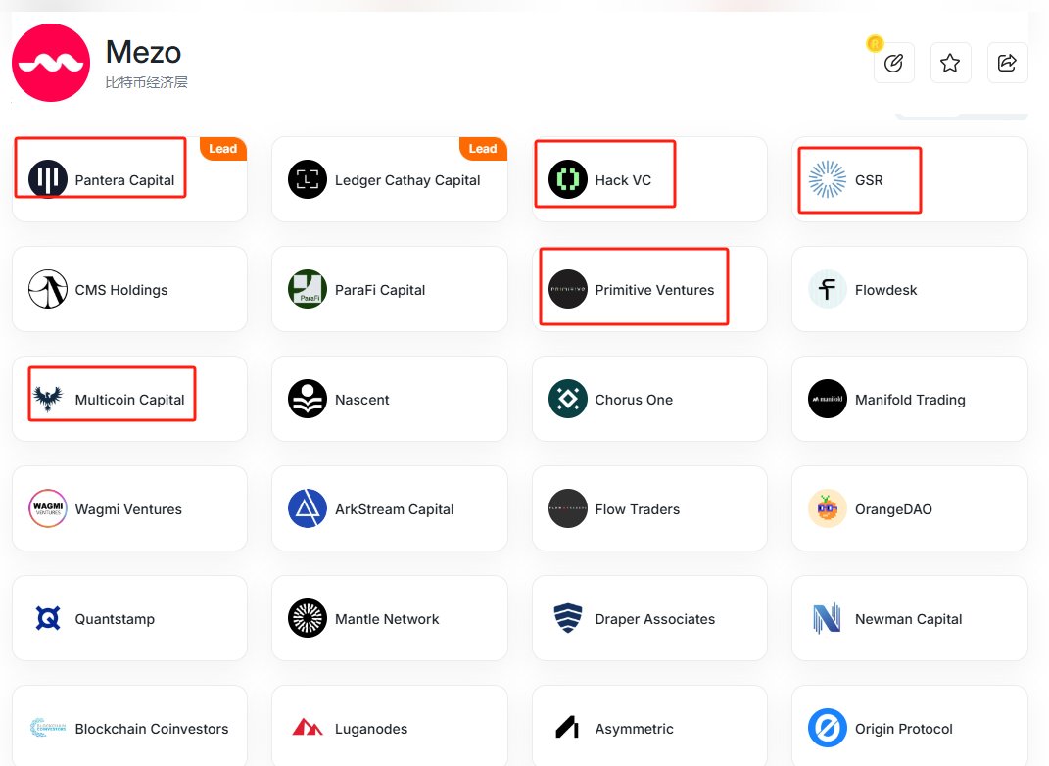The height and width of the screenshot is (766, 1049).
Task: Open the OrangeDAO name link
Action: click(x=893, y=509)
